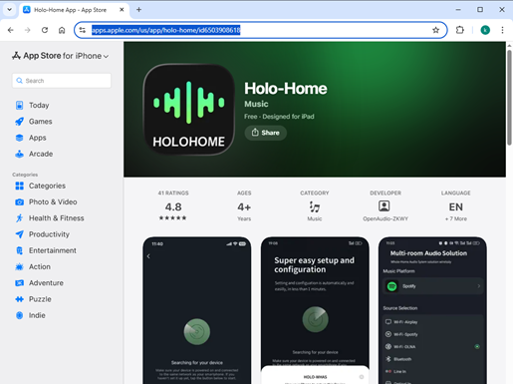Click the Music category note icon
513x384 pixels.
(315, 206)
